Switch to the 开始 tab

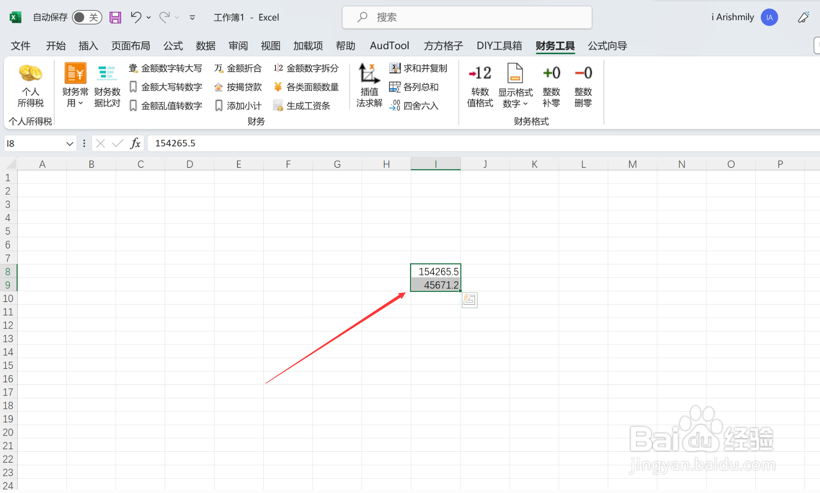point(56,45)
